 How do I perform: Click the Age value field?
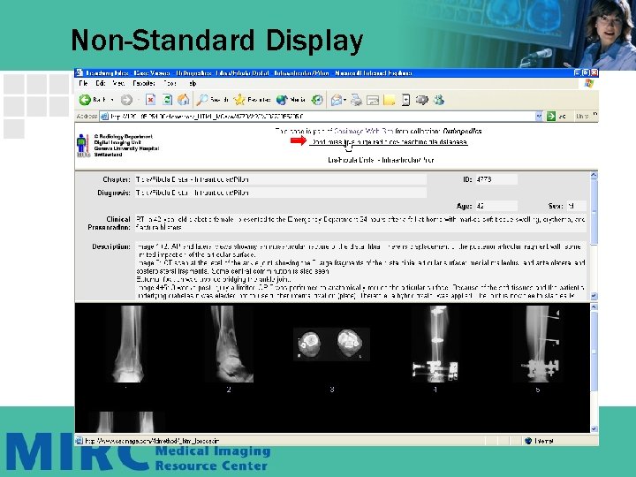496,206
